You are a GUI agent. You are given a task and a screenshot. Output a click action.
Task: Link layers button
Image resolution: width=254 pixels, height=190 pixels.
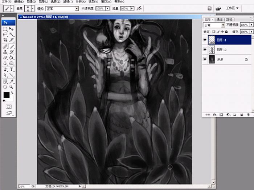click(208, 115)
